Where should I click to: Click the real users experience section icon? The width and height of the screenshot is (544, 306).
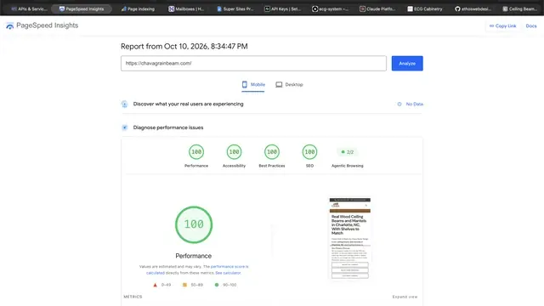point(125,104)
